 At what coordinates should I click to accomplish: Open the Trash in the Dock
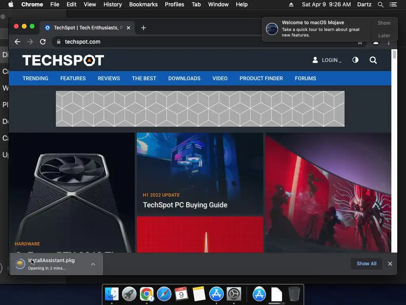294,294
